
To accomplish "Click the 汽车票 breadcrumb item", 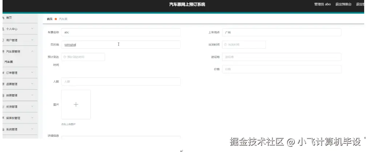I will click(63, 19).
